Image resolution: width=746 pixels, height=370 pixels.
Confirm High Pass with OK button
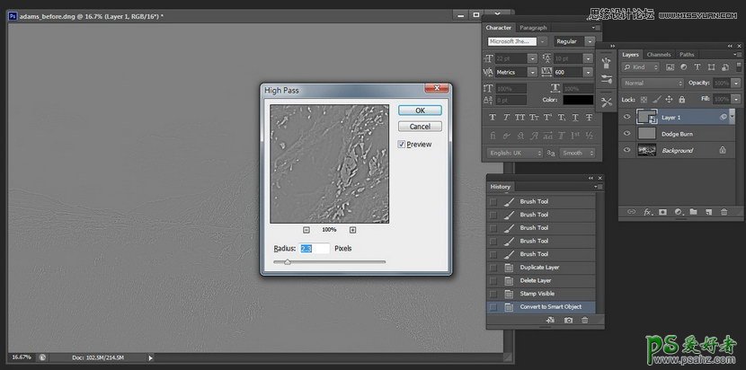pos(420,110)
